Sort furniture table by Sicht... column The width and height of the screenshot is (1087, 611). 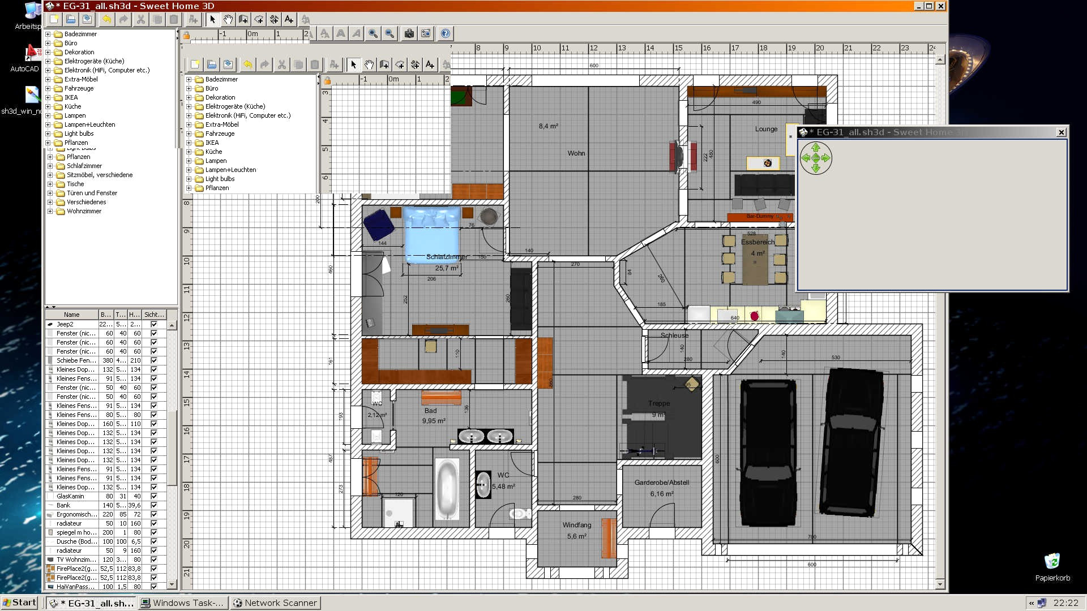click(153, 315)
